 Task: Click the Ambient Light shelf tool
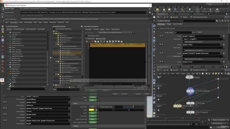coord(190,10)
